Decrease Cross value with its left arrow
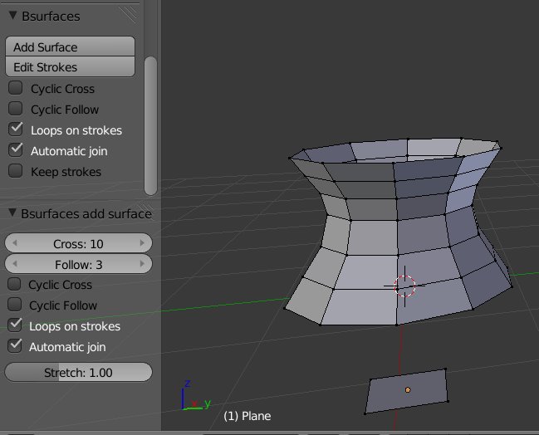This screenshot has height=435, width=539. [x=13, y=243]
